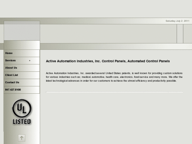Open the Contact Us page
The width and height of the screenshot is (192, 144).
[22, 82]
